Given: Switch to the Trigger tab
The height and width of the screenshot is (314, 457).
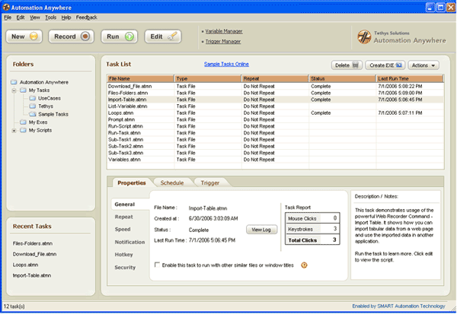Looking at the screenshot, I should tap(210, 183).
